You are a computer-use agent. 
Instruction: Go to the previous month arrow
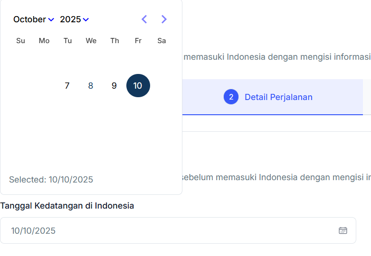pos(144,19)
